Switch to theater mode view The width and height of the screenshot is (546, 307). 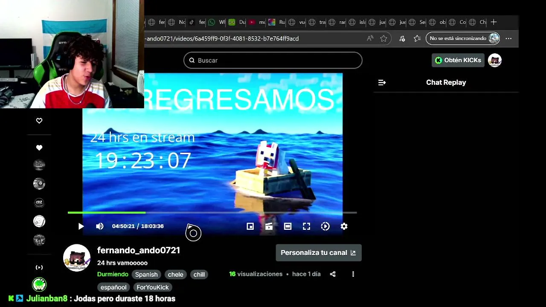tap(288, 226)
